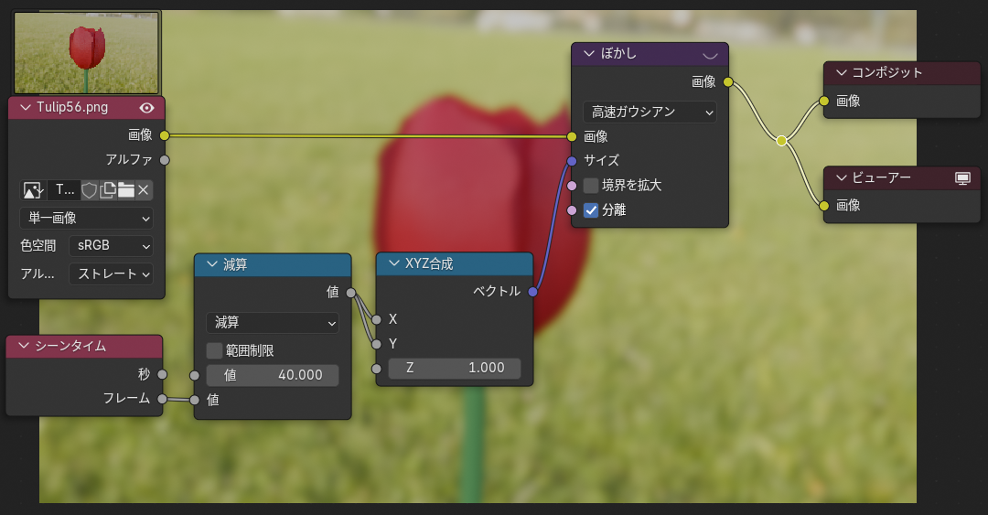The height and width of the screenshot is (515, 988).
Task: Click 画像 input socket on ビューアー
Action: [824, 206]
